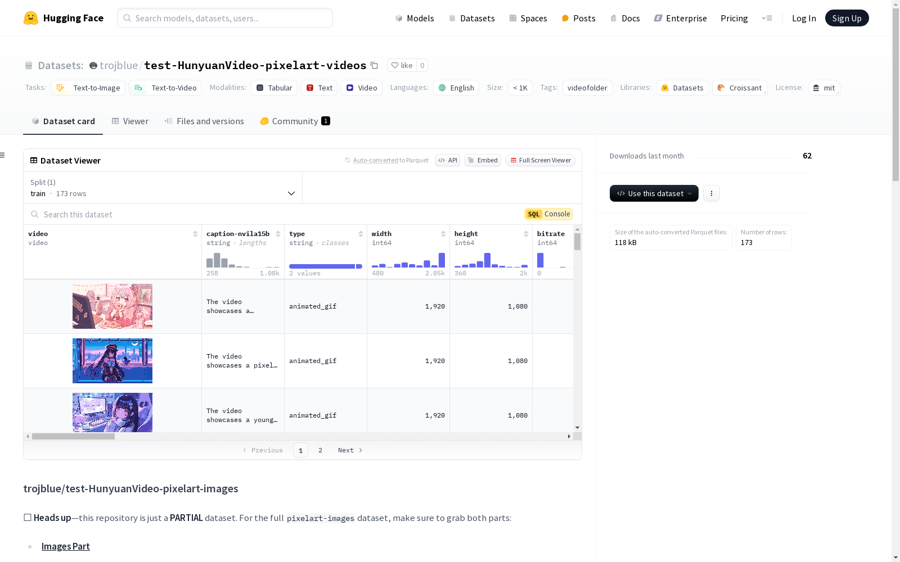Open the Images Part link

click(x=65, y=546)
